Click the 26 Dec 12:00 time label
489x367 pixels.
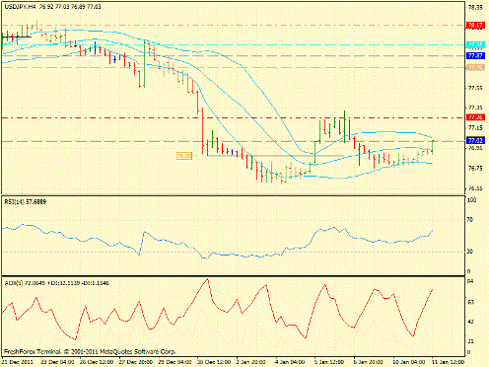coord(97,362)
